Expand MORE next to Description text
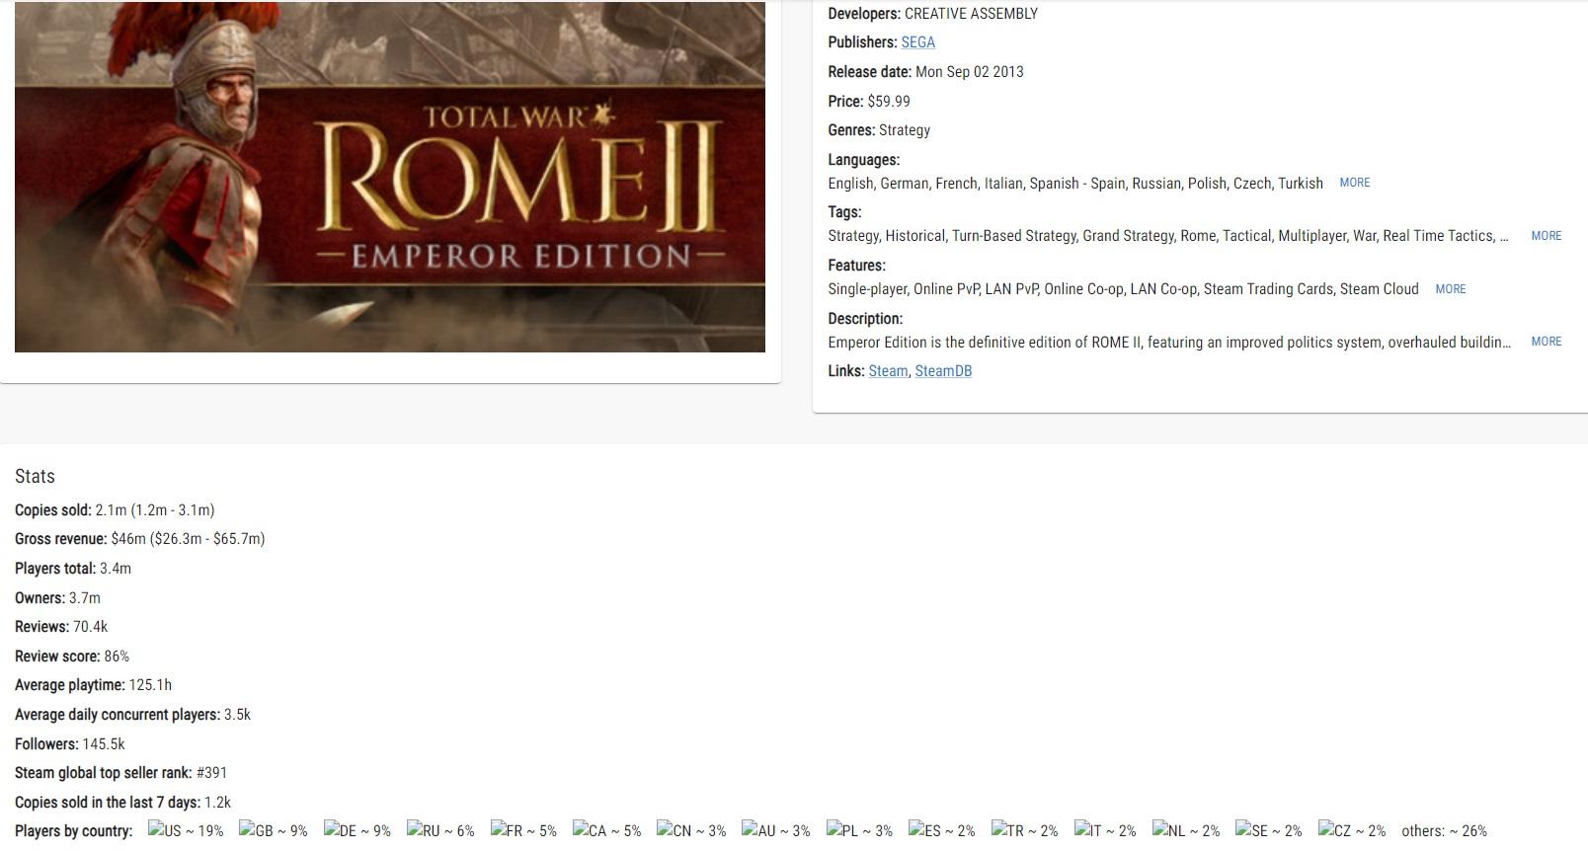The height and width of the screenshot is (851, 1588). (x=1546, y=342)
